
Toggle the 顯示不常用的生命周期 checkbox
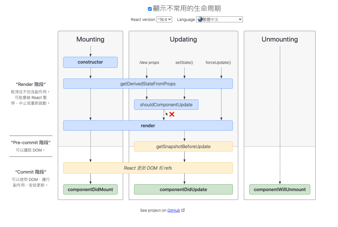pos(150,9)
